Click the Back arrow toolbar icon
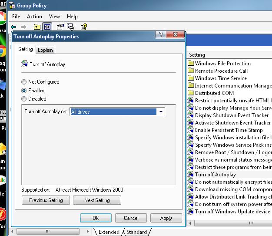 [13, 27]
